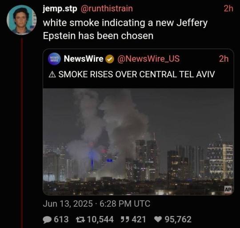View the 10,544 reposts count
Screen dimensions: 240x228
(x=100, y=220)
